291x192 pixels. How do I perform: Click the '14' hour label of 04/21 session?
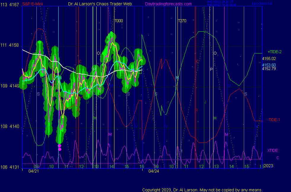(x=111, y=167)
